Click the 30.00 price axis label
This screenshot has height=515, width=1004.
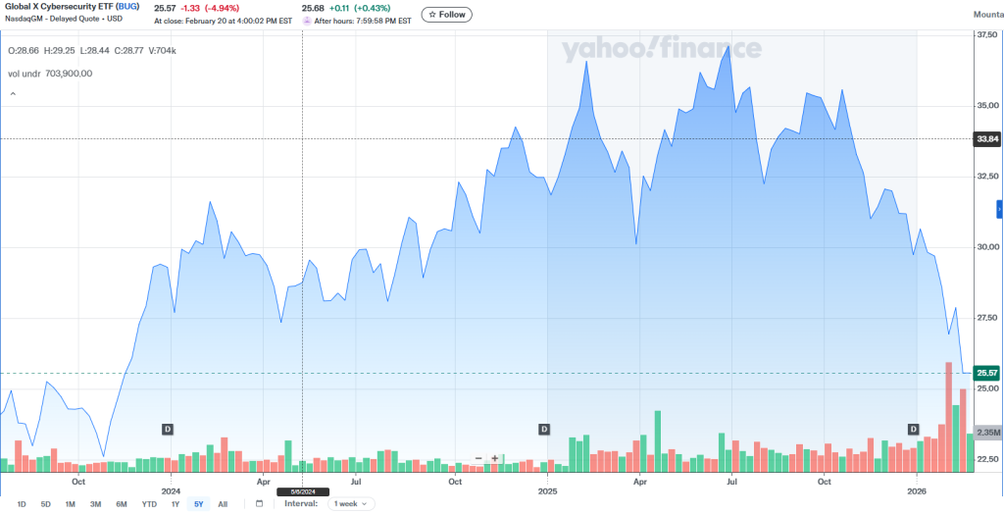point(986,247)
